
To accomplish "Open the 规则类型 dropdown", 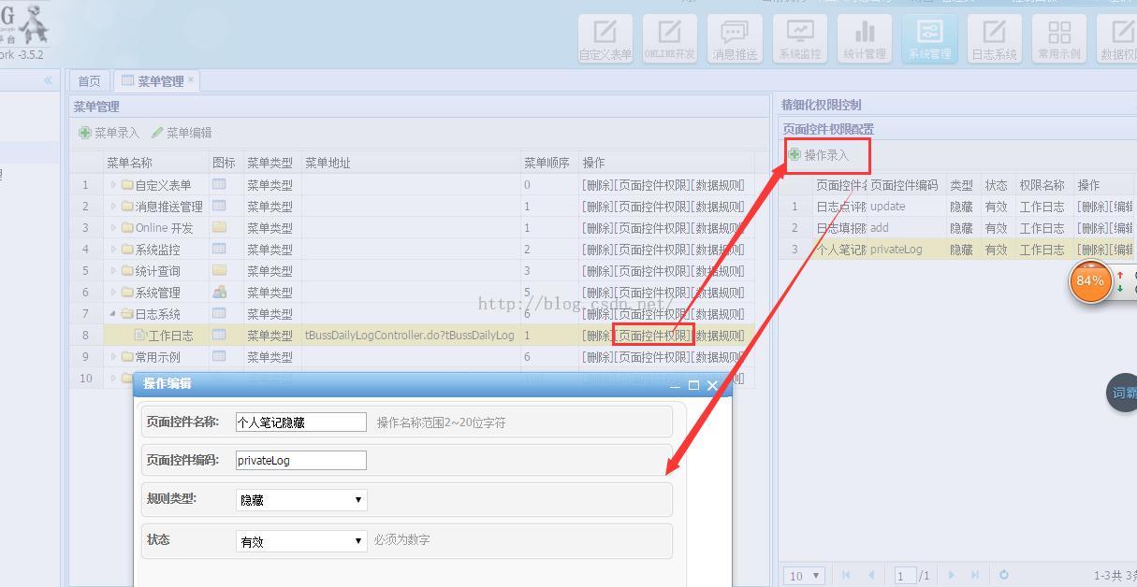I will [x=300, y=500].
